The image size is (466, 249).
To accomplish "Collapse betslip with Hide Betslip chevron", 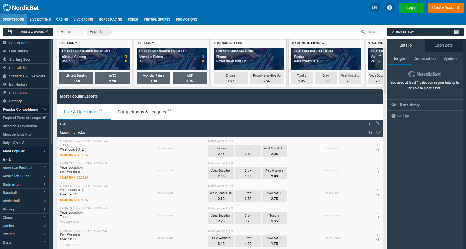I will pyautogui.click(x=393, y=32).
